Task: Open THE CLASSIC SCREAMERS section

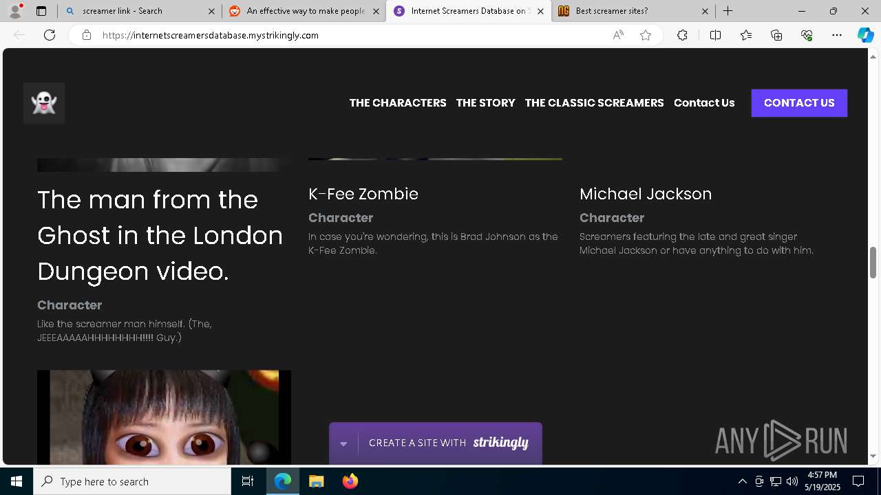Action: point(594,103)
